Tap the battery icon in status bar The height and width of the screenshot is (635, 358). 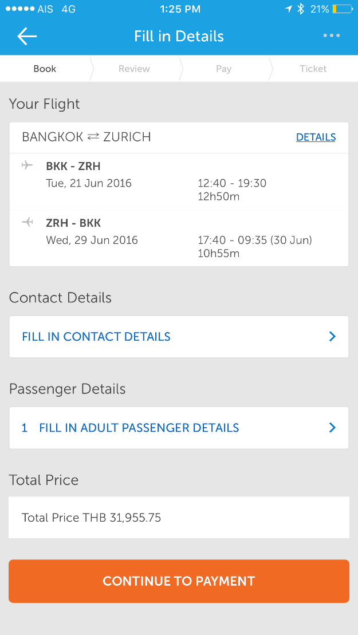(x=343, y=9)
